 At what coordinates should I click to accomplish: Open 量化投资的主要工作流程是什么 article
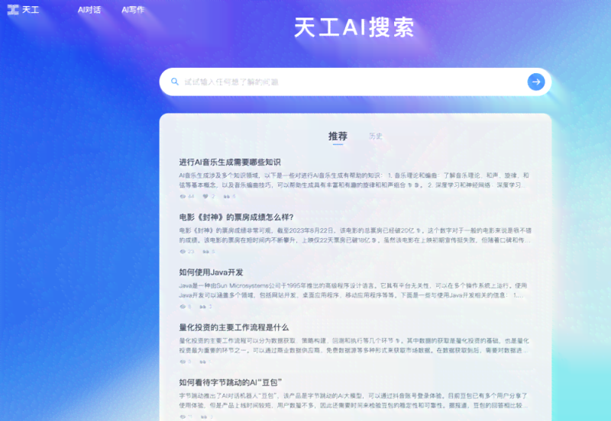pos(234,326)
